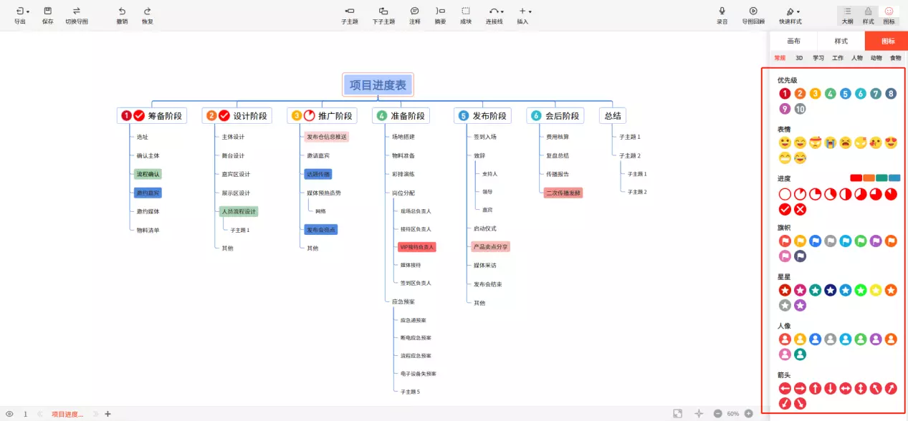The width and height of the screenshot is (908, 421).
Task: Open the 导出 (Export) dropdown
Action: (21, 15)
